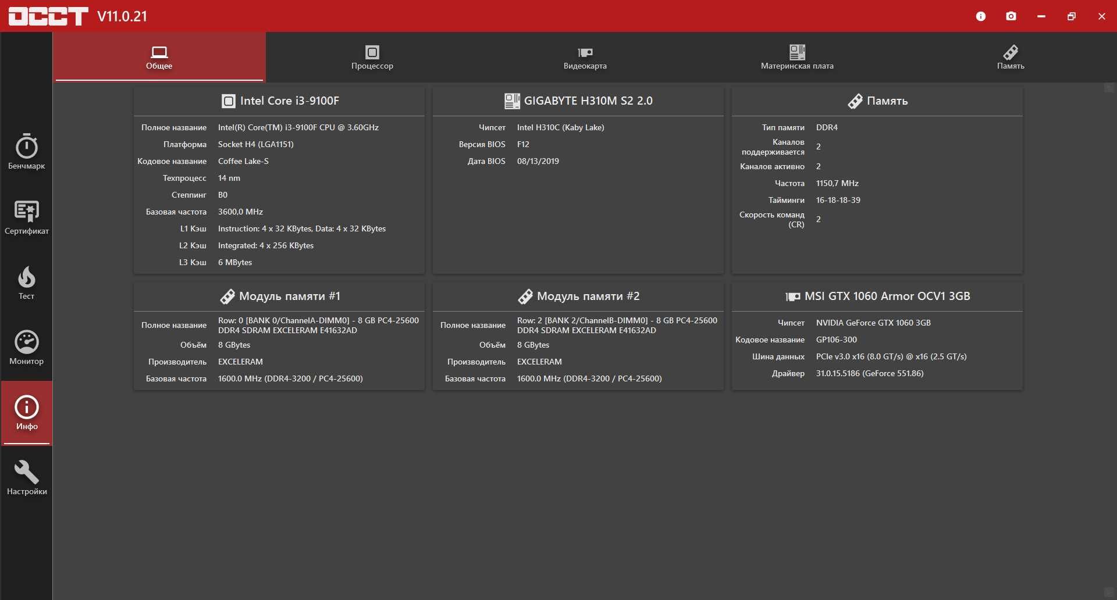Click the Integrated: 4 x 256 KBytes value
The height and width of the screenshot is (600, 1117).
pyautogui.click(x=266, y=245)
